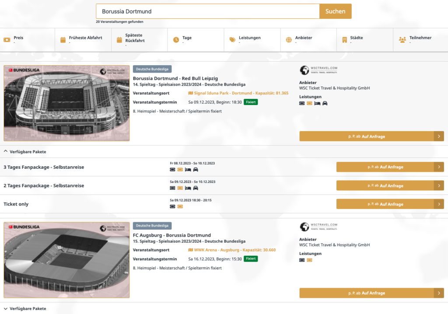Select the 3 Tages Fanpackage - Selbstanreise row title
448x314 pixels.
(44, 167)
